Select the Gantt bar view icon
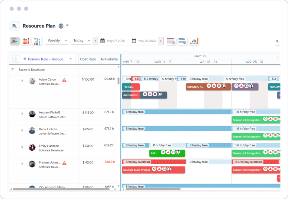288x199 pixels. tap(14, 41)
